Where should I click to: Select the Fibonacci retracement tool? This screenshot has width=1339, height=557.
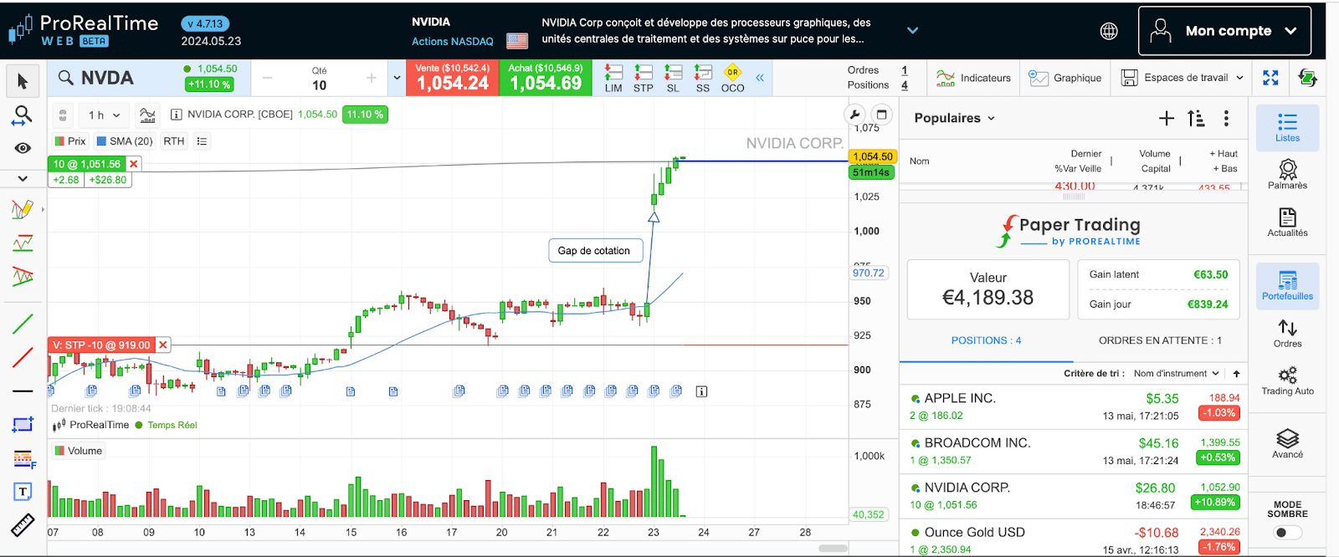[23, 458]
